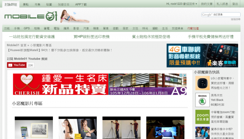Viewport: 244px width, 139px height.
Task: Open 私人訊息 inbox
Action: 222,4
